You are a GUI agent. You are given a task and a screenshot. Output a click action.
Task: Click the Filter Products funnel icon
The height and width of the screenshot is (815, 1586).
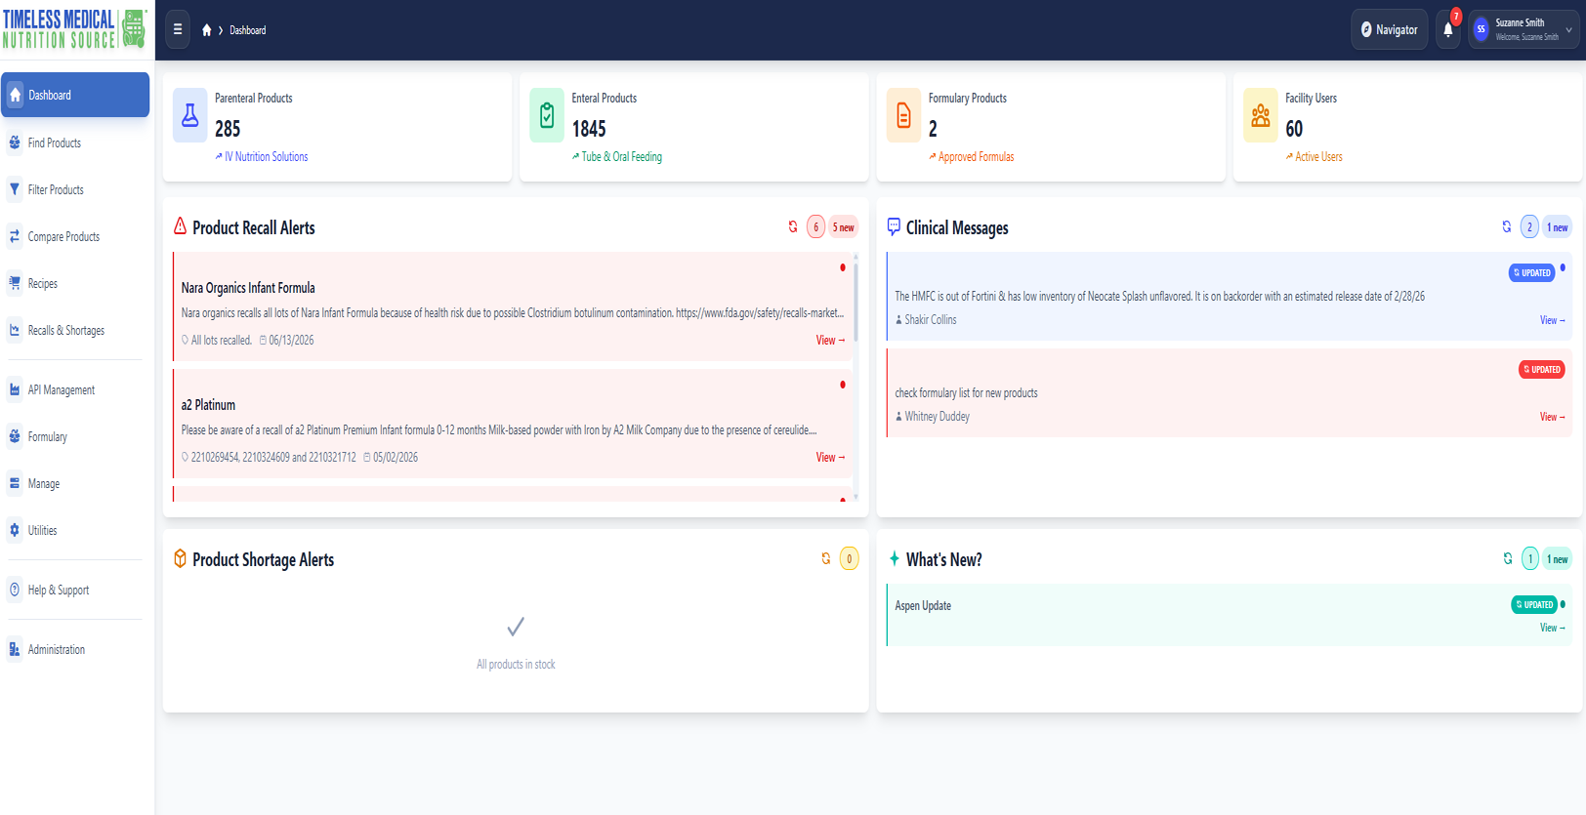[x=15, y=189]
